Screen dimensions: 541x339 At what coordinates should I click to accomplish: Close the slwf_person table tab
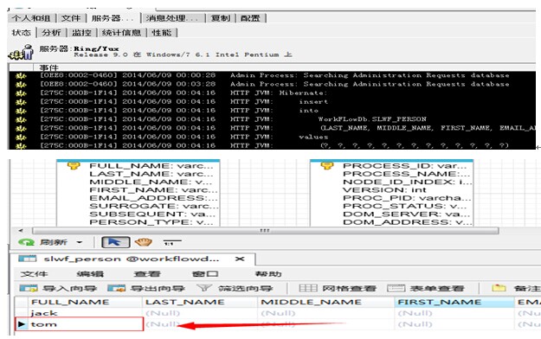coord(240,259)
